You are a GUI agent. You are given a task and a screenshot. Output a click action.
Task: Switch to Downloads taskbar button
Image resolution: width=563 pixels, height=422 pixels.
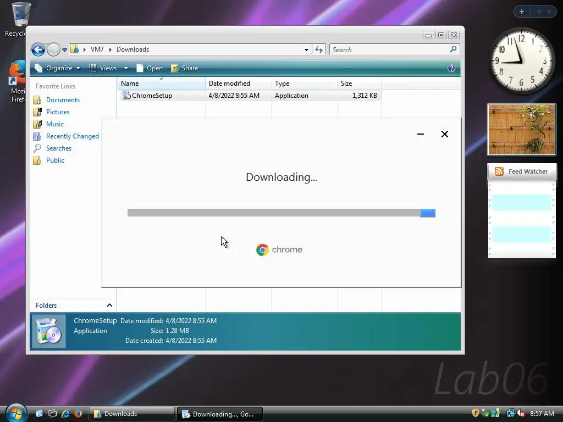132,414
